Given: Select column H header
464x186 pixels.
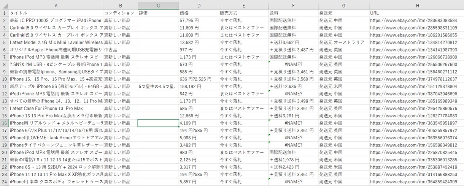Looking at the screenshot, I should (x=416, y=6).
